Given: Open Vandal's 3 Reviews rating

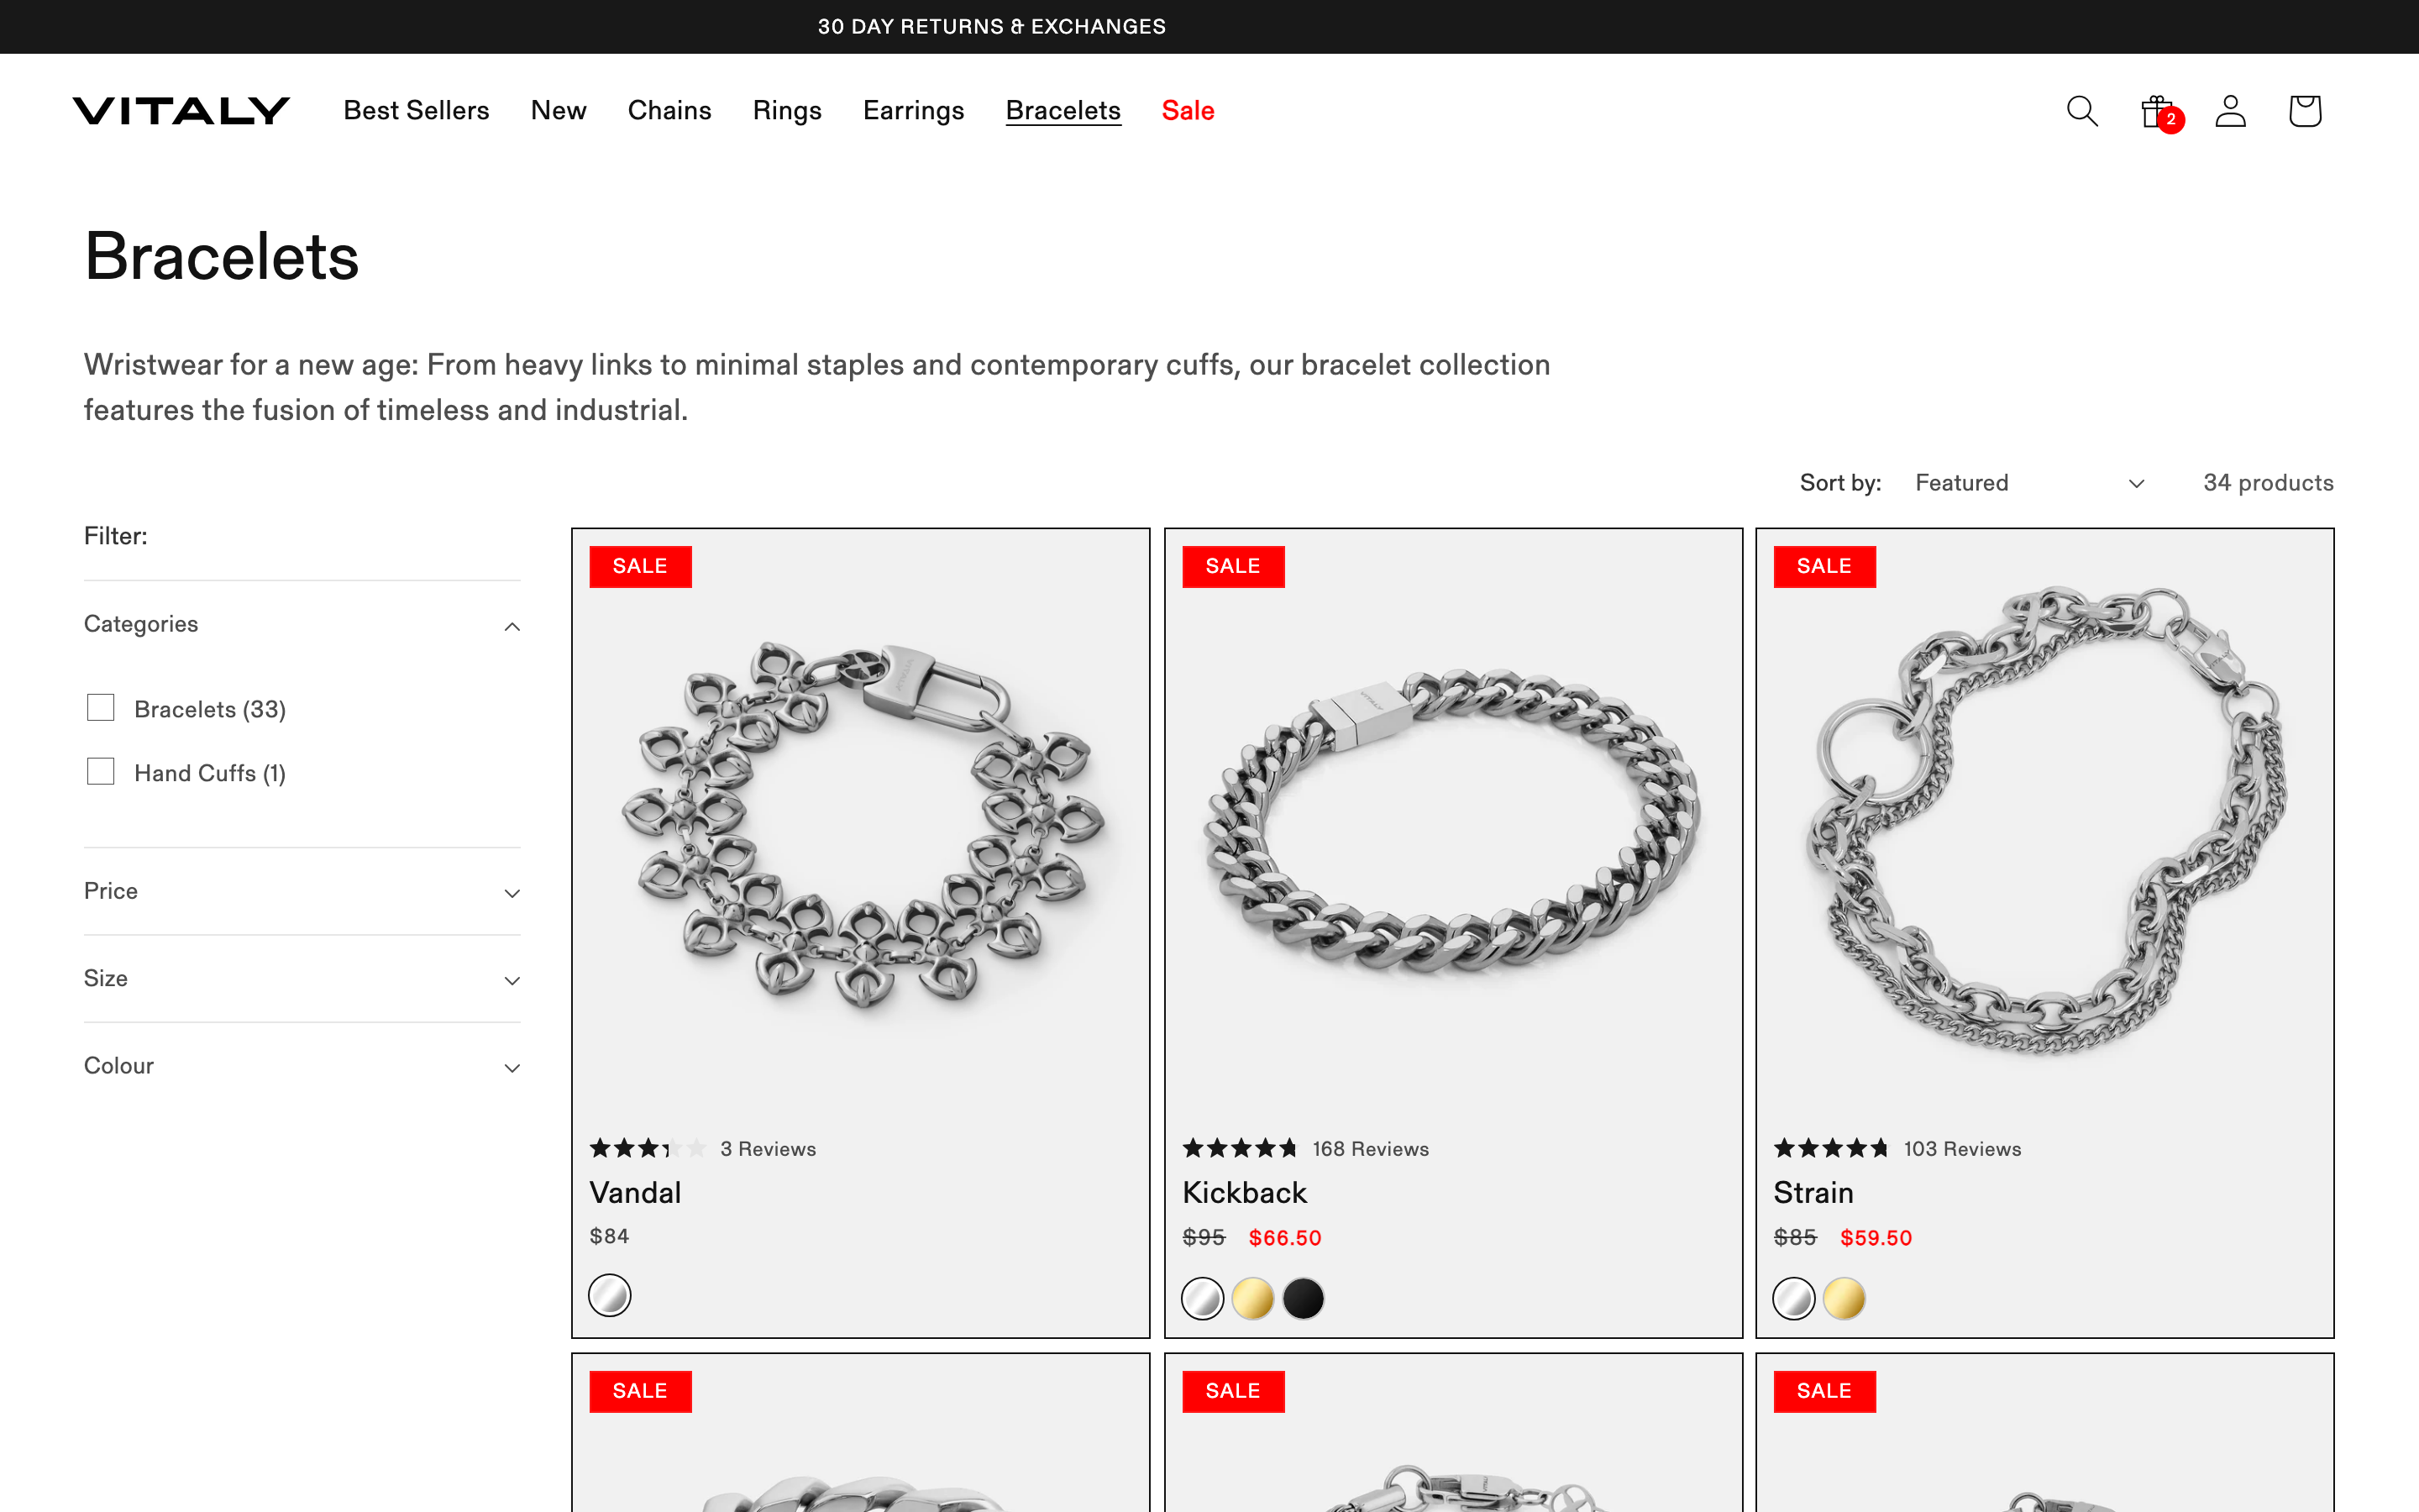Looking at the screenshot, I should [x=703, y=1149].
